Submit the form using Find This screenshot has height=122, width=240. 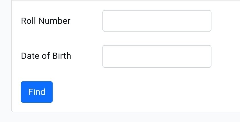click(37, 92)
